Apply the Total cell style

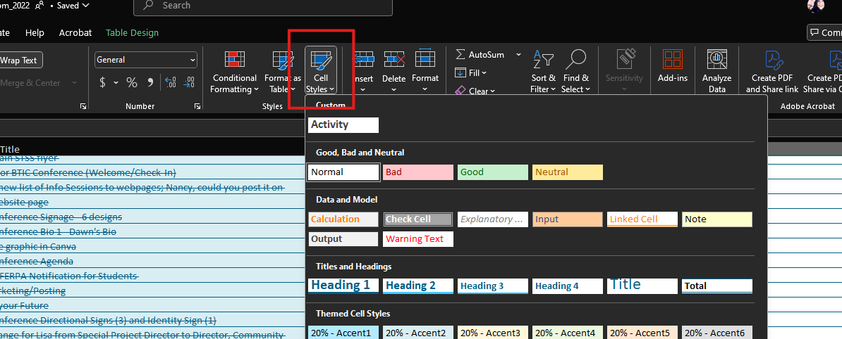pyautogui.click(x=717, y=286)
